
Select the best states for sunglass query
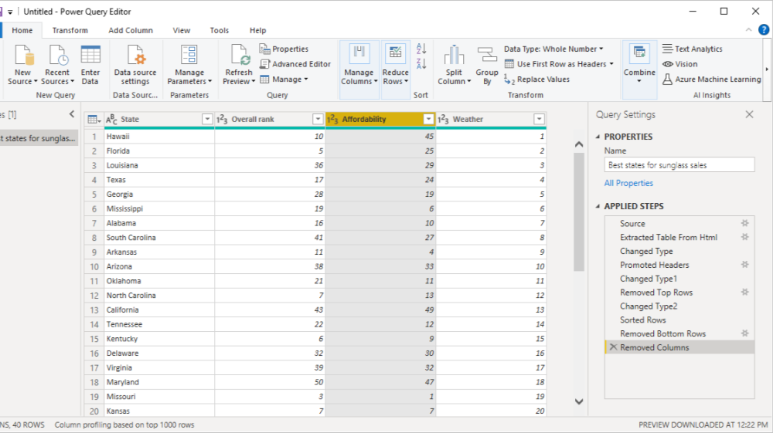(39, 138)
